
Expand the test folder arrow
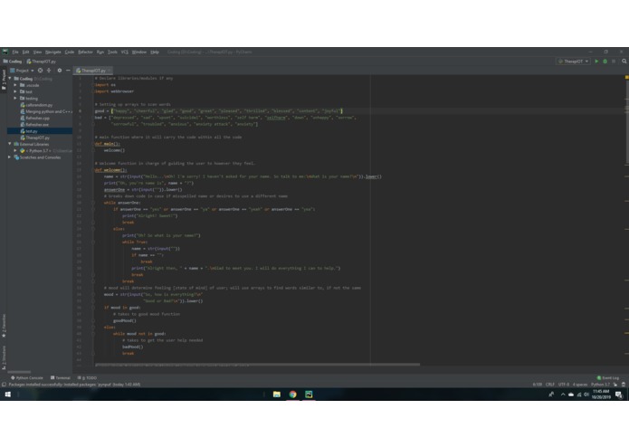click(15, 91)
